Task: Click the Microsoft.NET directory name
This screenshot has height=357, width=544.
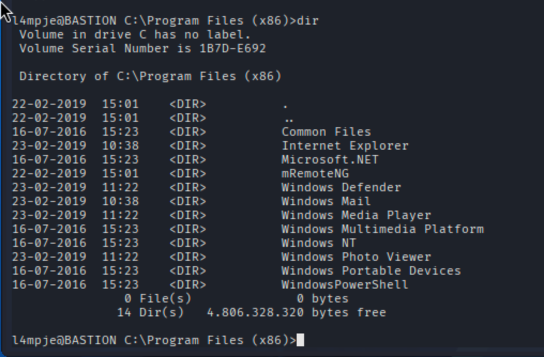Action: 330,160
